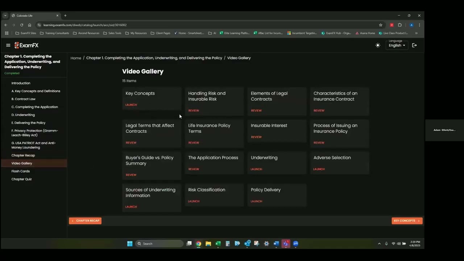Open Asana Home bookmark

pos(365,33)
